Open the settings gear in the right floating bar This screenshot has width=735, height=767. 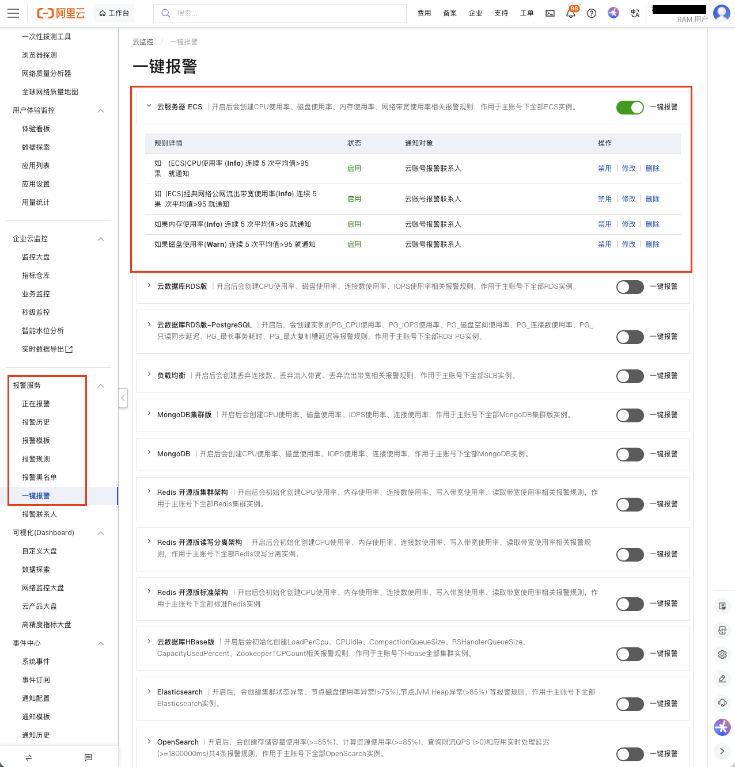click(722, 654)
